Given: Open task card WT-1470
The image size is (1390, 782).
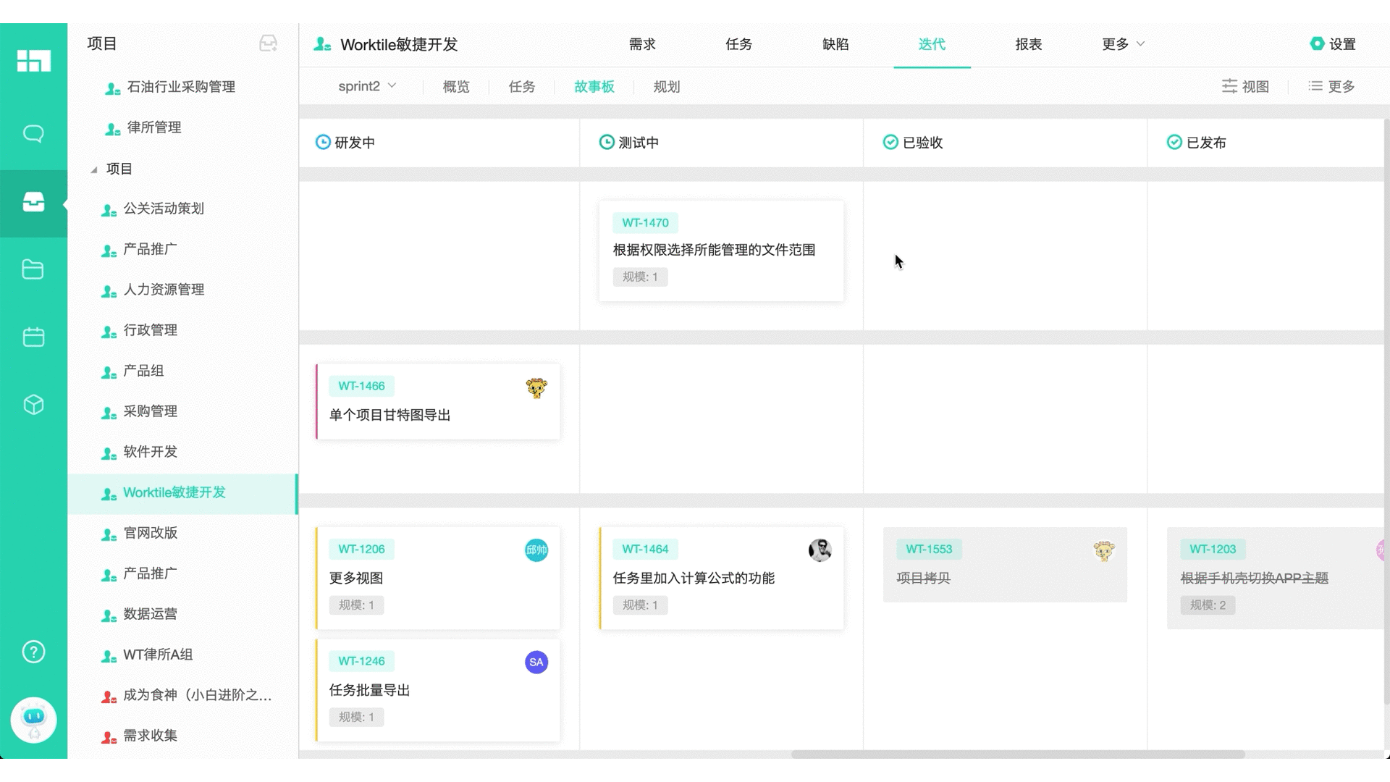Looking at the screenshot, I should click(x=720, y=251).
